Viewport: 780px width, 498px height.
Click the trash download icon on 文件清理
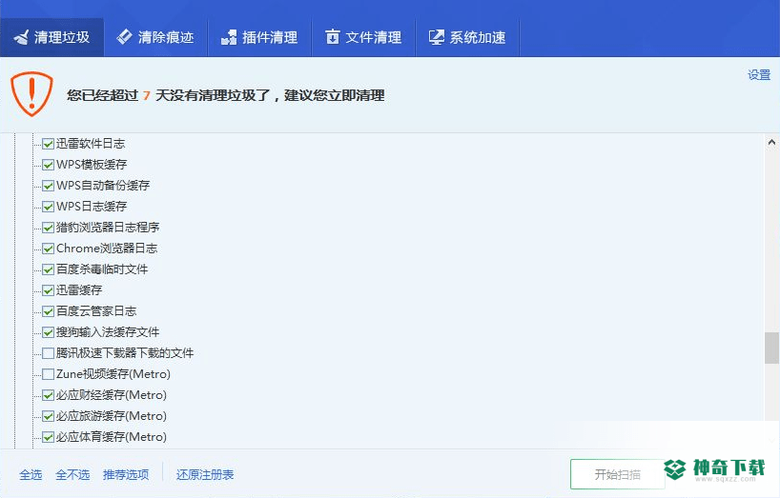point(332,37)
